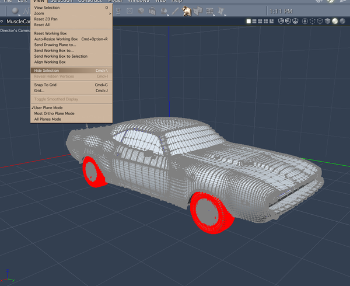Image resolution: width=350 pixels, height=286 pixels.
Task: Click the 1:11 PM clock display
Action: [281, 11]
